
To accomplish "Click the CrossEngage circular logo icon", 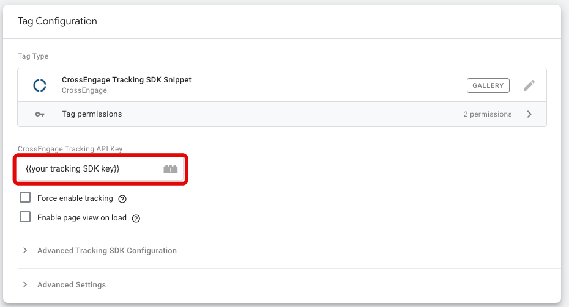I will click(40, 85).
